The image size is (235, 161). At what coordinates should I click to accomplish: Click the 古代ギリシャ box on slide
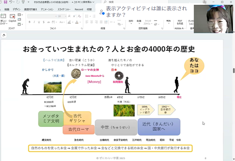coord(77,118)
